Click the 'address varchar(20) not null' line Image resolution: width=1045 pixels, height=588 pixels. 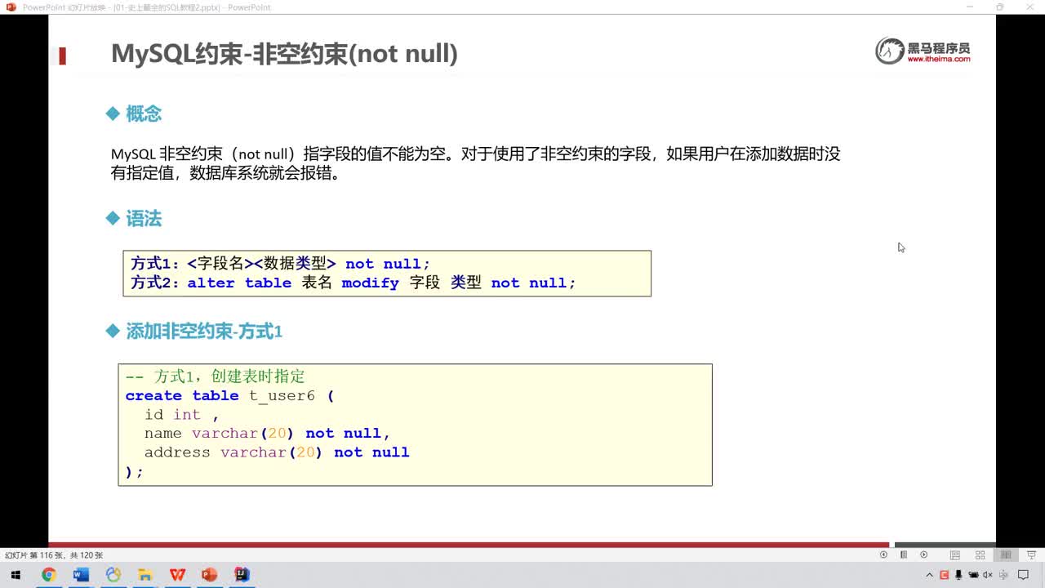(x=277, y=452)
